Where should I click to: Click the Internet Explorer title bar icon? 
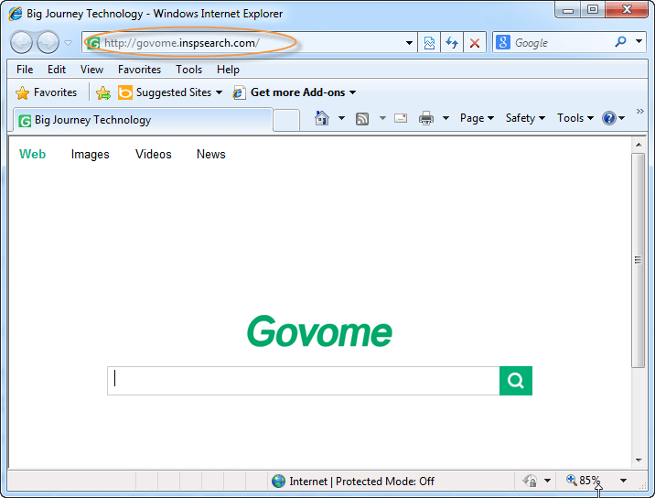click(x=16, y=14)
